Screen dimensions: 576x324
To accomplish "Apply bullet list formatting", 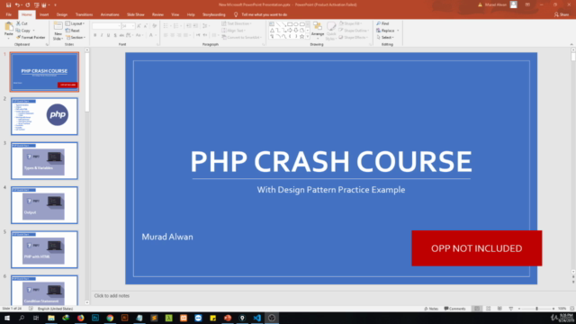I will click(x=166, y=26).
